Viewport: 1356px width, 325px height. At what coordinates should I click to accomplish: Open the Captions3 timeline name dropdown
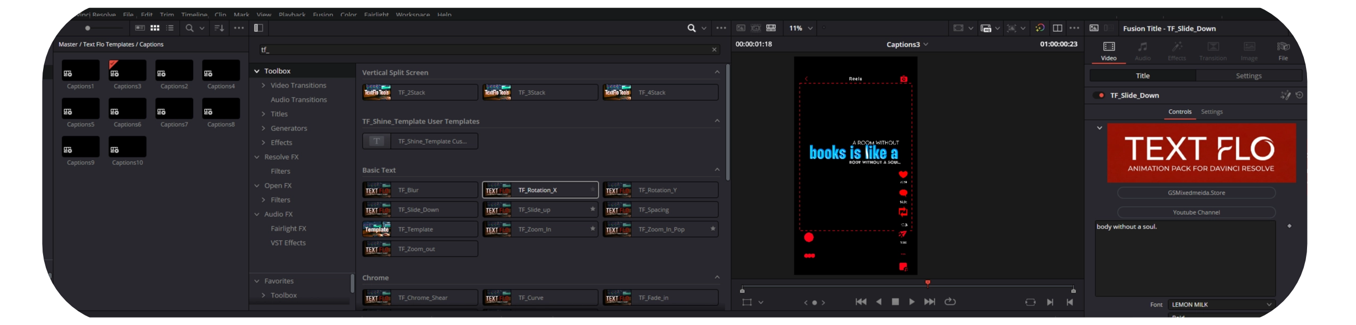(926, 45)
